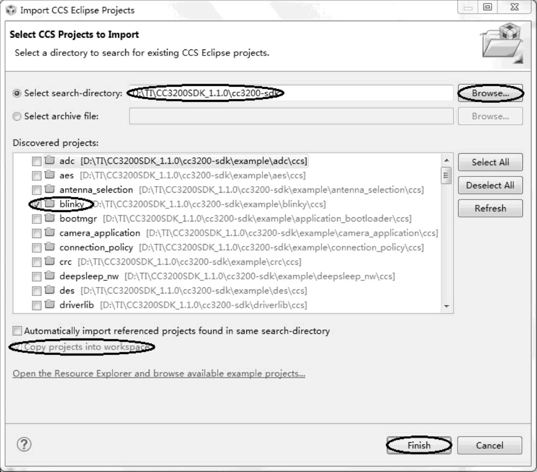Click the project list scroll up arrow
The image size is (537, 472).
447,160
